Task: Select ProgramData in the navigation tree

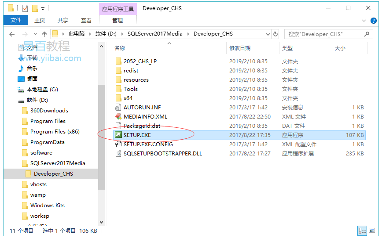Action: [x=47, y=142]
